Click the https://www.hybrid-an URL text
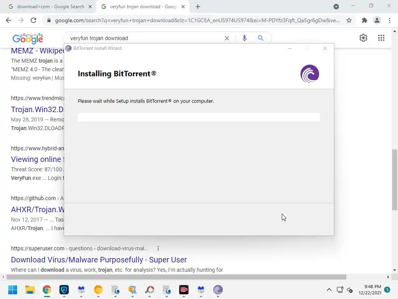The image size is (398, 299). pos(38,148)
